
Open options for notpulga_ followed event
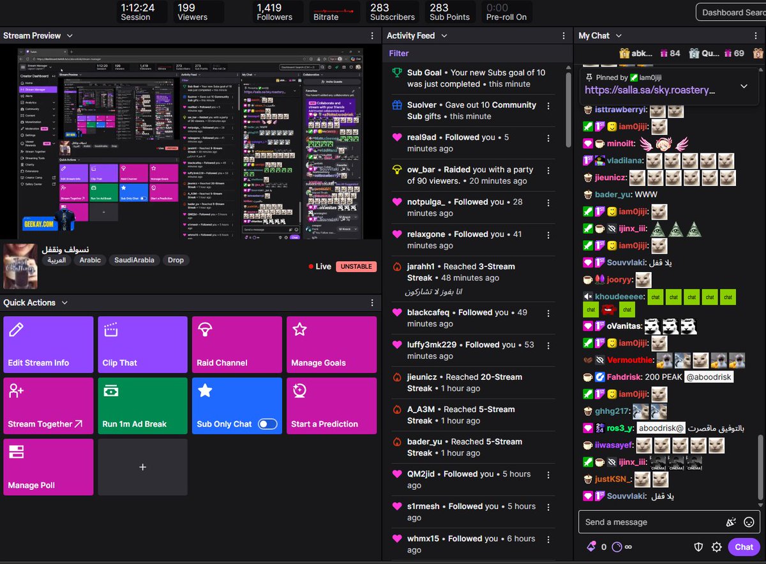click(548, 203)
